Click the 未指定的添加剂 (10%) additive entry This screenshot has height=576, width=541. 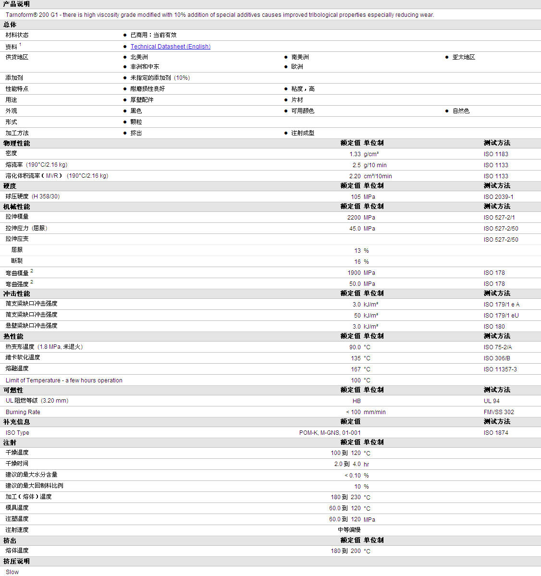click(160, 77)
